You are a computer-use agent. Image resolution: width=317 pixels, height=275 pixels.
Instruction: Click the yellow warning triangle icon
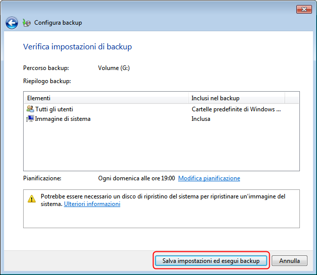point(32,198)
